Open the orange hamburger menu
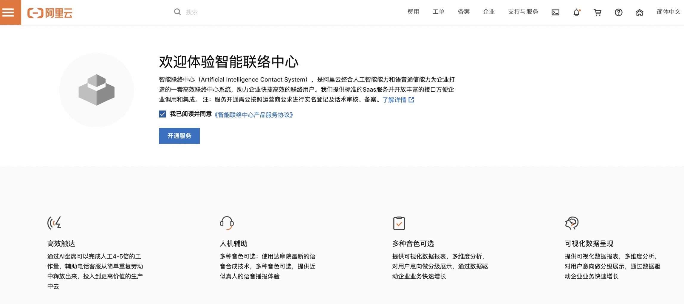The height and width of the screenshot is (304, 684). pos(10,12)
